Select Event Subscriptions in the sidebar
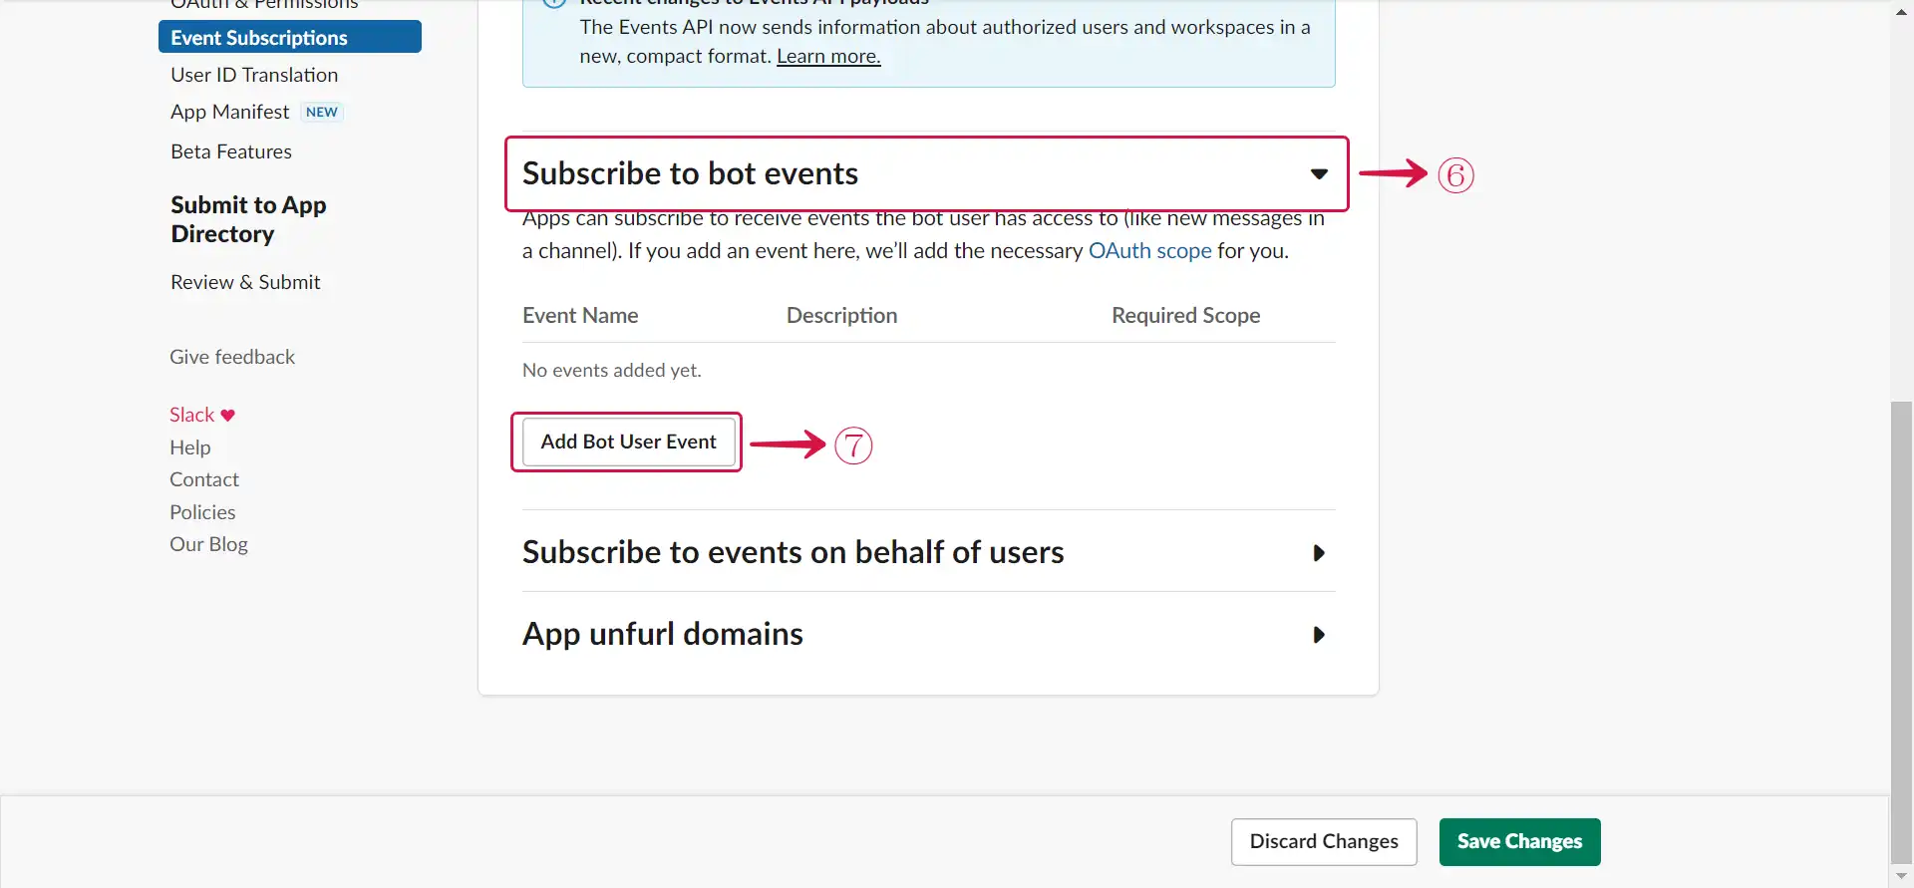Screen dimensions: 1914x888 (x=290, y=37)
